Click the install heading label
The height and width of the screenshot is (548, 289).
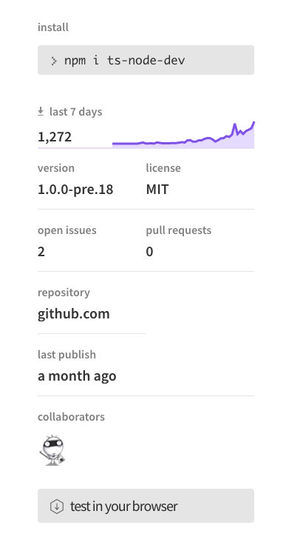tap(53, 27)
